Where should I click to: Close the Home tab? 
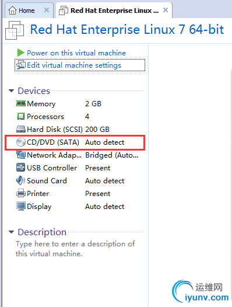[x=47, y=10]
